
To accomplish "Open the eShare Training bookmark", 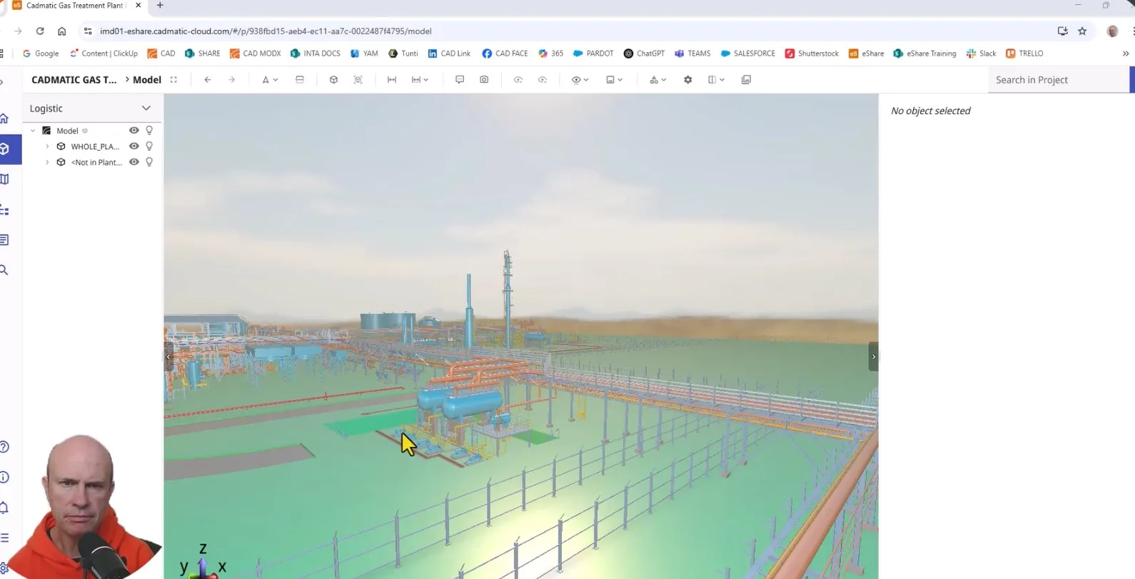I will pyautogui.click(x=924, y=54).
